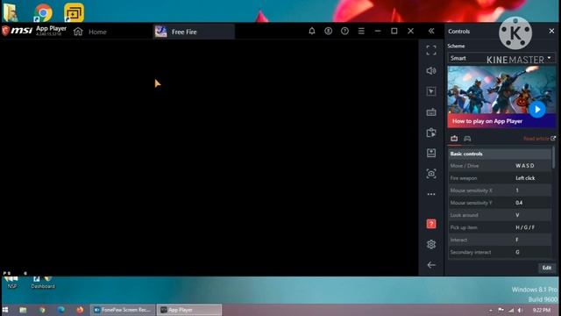Click the mouse cursor lock icon

(x=431, y=91)
